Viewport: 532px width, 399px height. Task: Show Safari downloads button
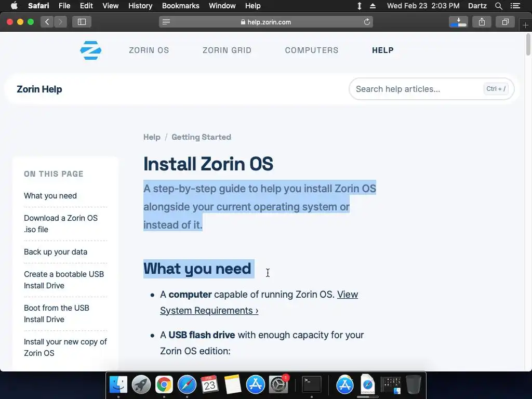[x=458, y=22]
